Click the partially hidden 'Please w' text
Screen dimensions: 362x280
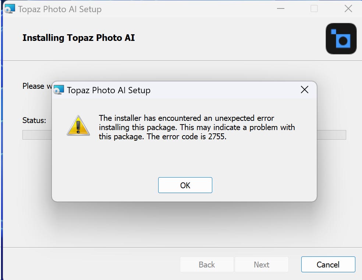point(33,86)
